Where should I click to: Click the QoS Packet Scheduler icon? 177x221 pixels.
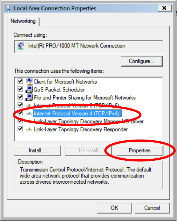(29, 90)
